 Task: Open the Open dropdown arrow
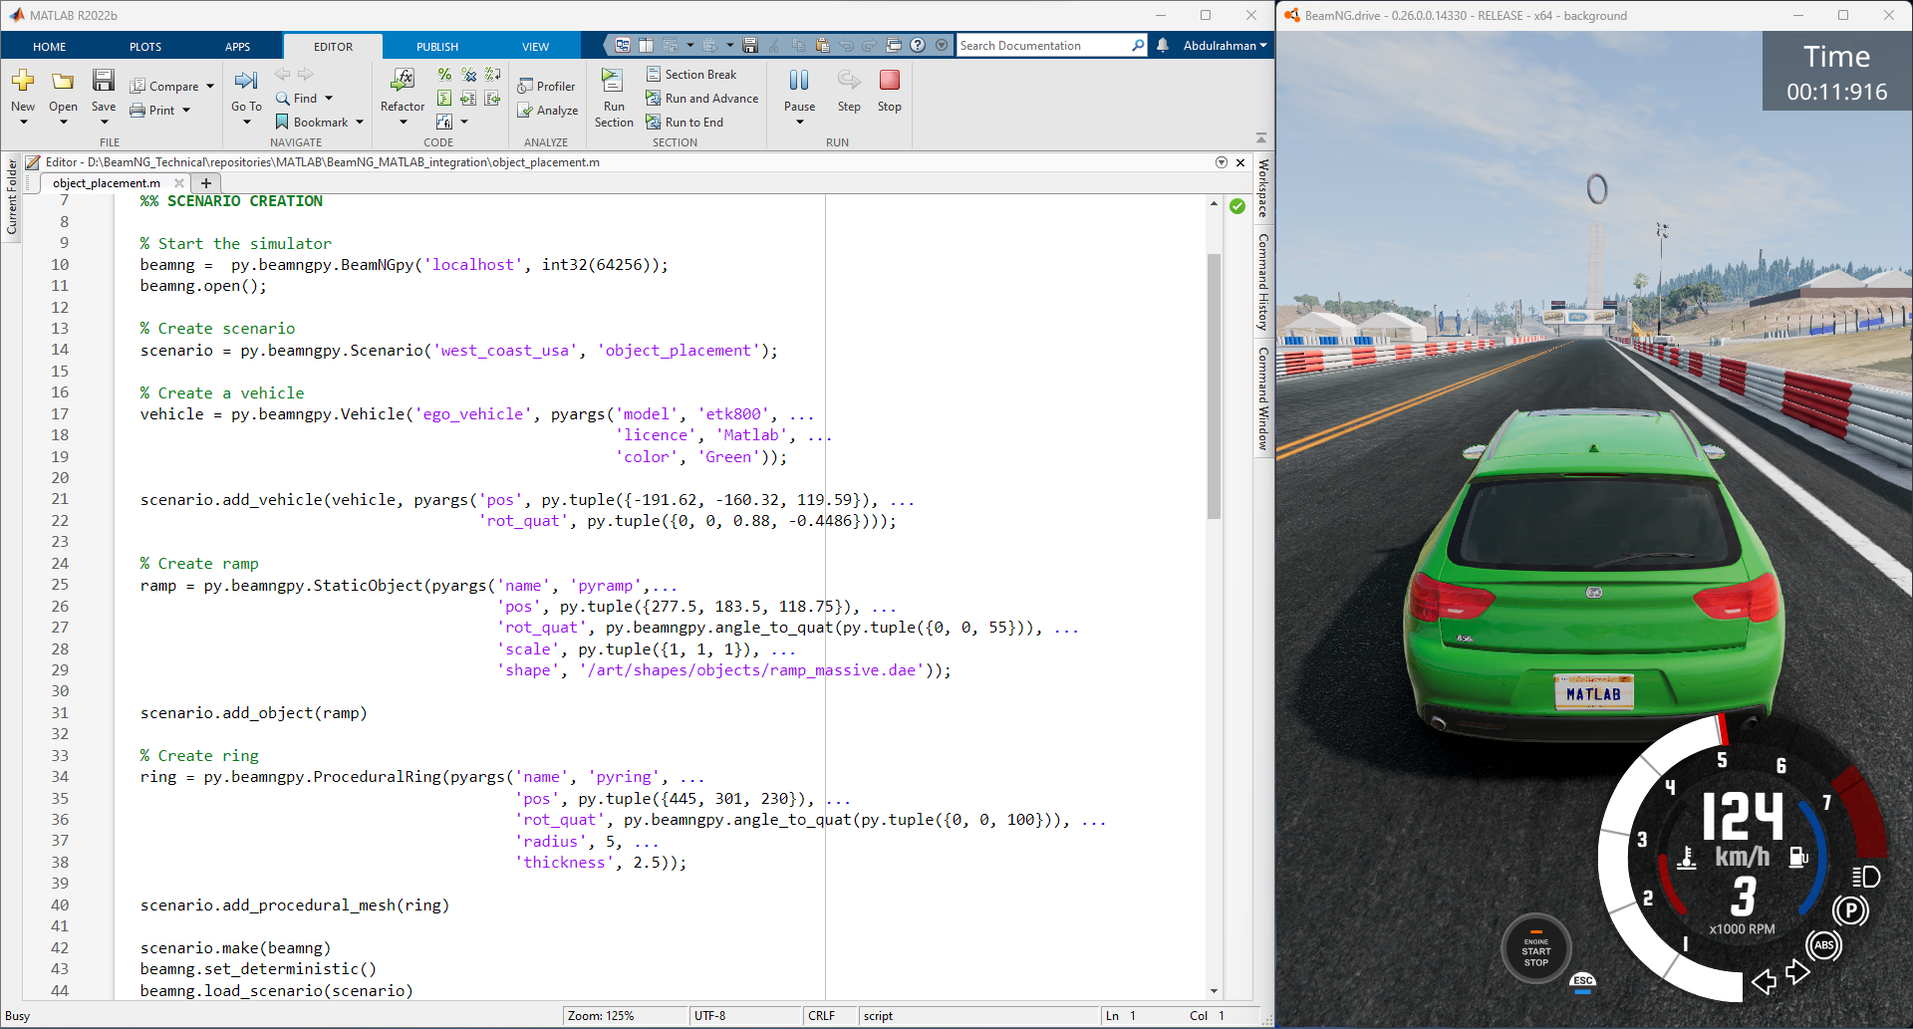[x=63, y=123]
